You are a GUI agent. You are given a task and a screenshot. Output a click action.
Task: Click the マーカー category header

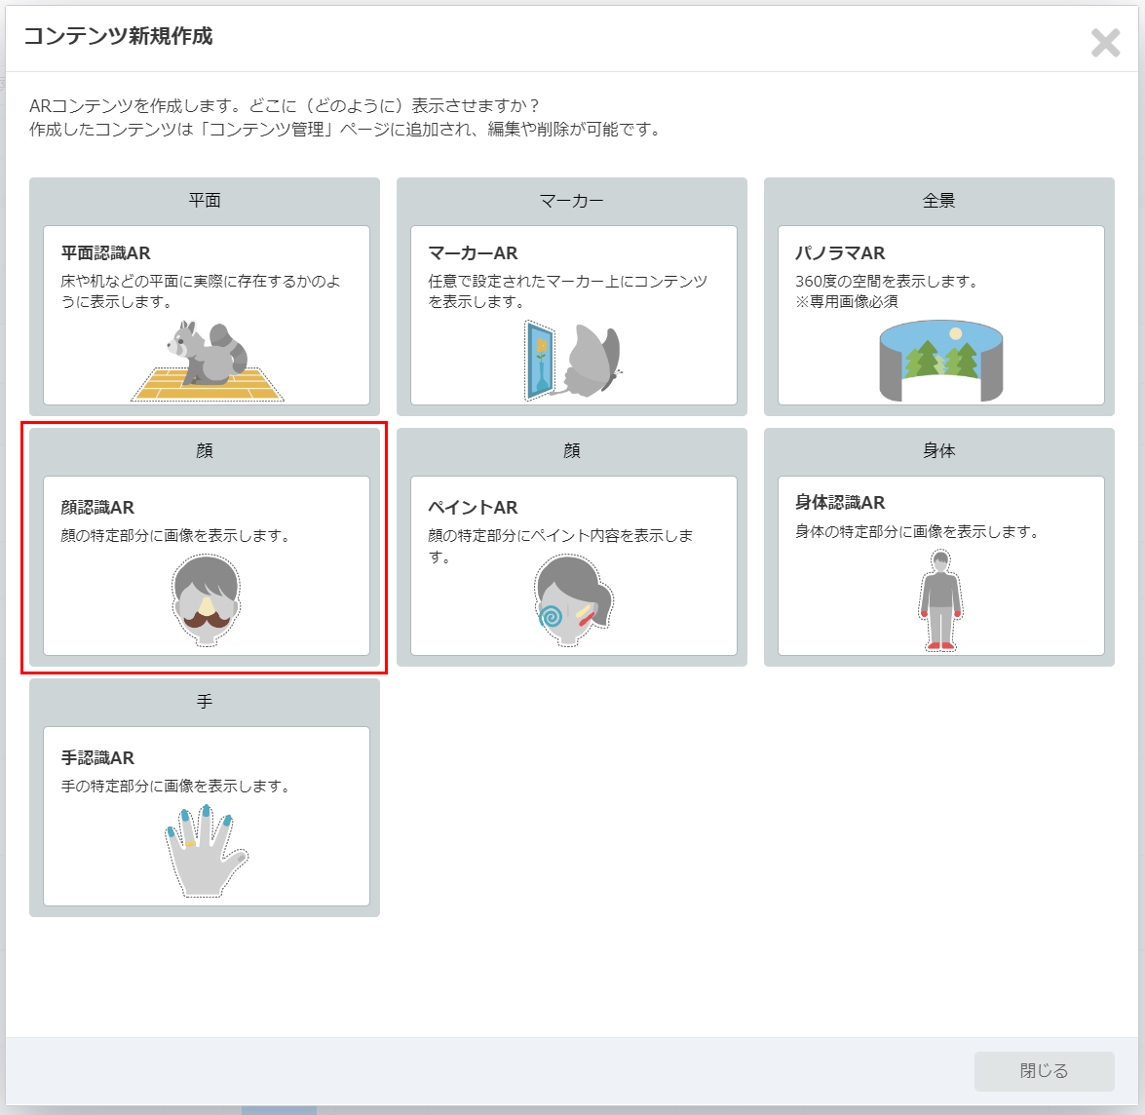(572, 201)
